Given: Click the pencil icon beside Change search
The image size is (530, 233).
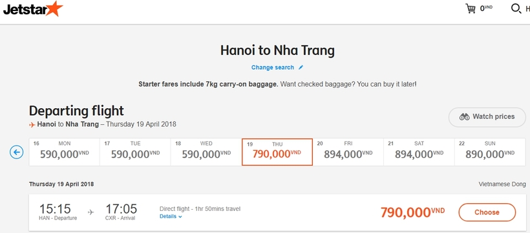Looking at the screenshot, I should tap(301, 67).
